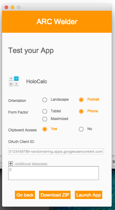Viewport: 115px width, 210px height.
Task: Minimize the ARC Welder window
Action: pos(12,7)
